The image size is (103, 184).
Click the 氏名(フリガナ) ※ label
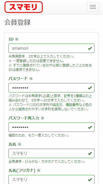coord(24,170)
